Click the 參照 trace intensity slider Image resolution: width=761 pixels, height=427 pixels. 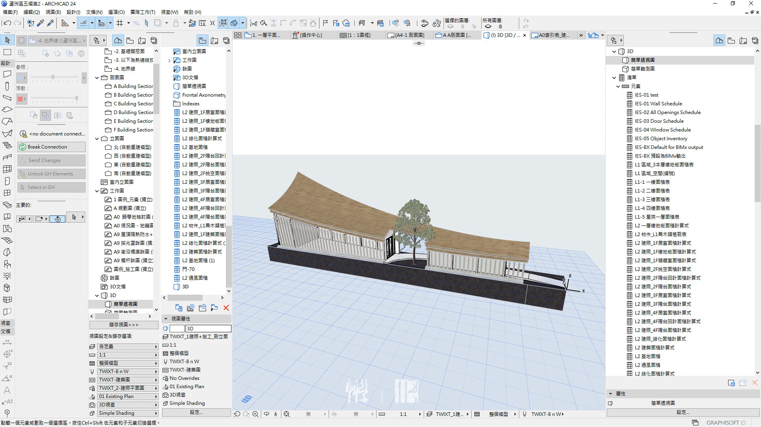pyautogui.click(x=53, y=78)
